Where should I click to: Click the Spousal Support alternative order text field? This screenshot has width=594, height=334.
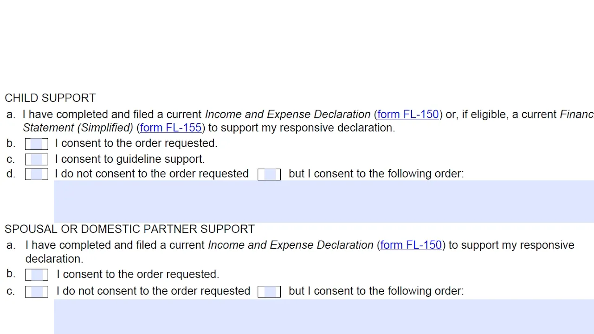(x=324, y=316)
